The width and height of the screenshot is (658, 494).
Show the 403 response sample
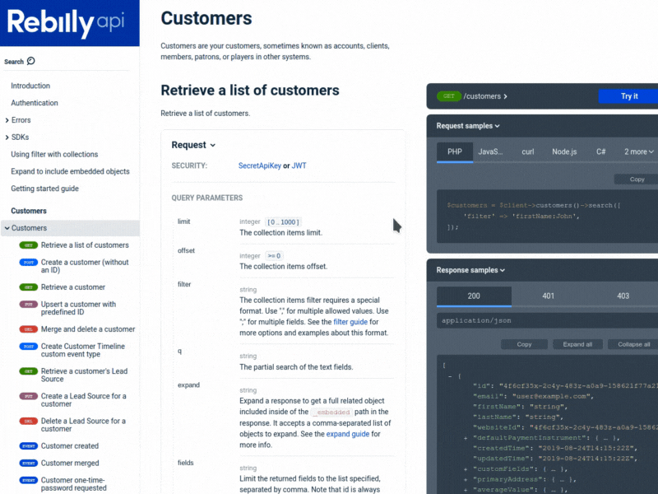[x=623, y=296]
